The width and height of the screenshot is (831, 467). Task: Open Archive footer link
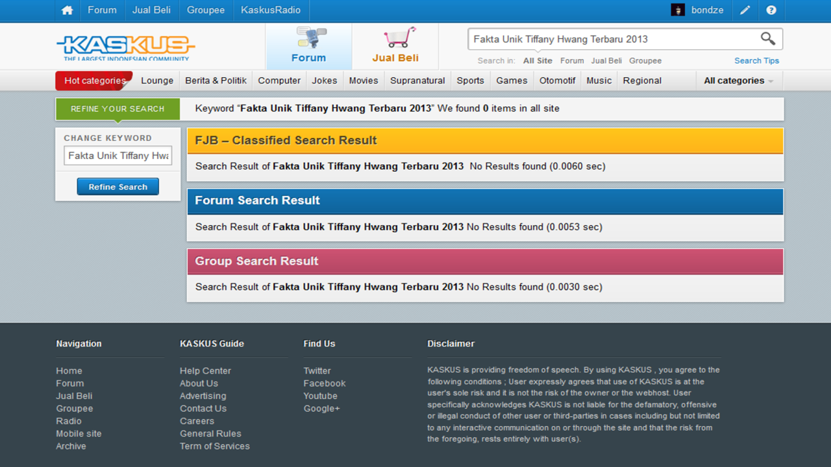tap(71, 446)
